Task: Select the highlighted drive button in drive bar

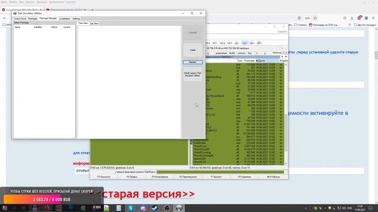Action: click(x=245, y=43)
